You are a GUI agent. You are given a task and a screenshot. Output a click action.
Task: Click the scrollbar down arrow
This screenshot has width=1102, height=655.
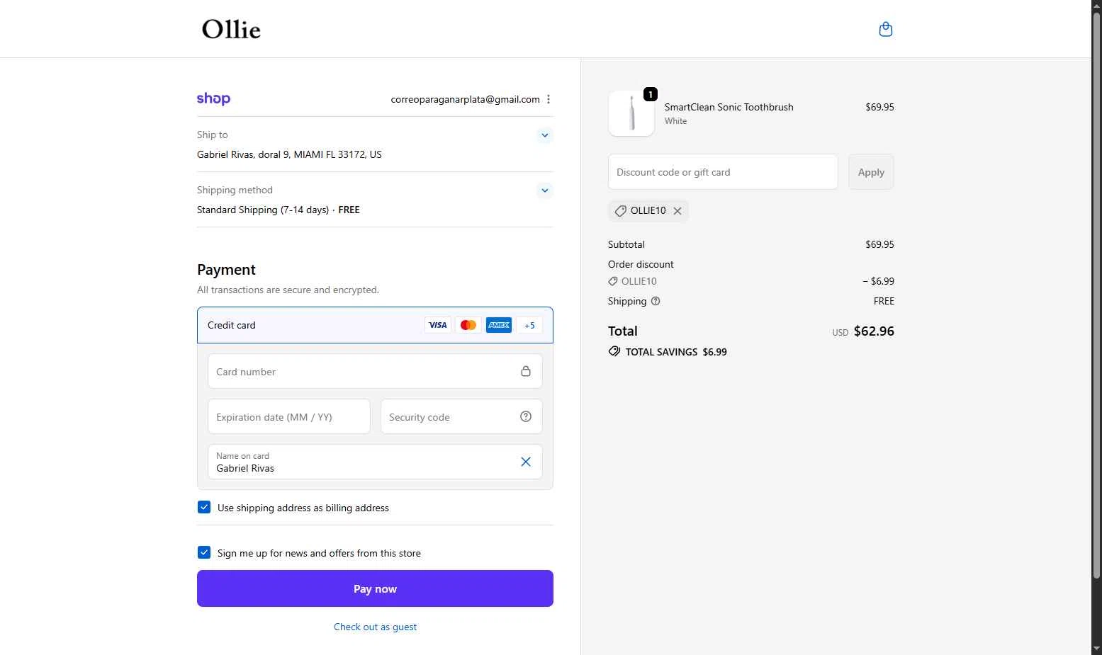click(x=1096, y=649)
